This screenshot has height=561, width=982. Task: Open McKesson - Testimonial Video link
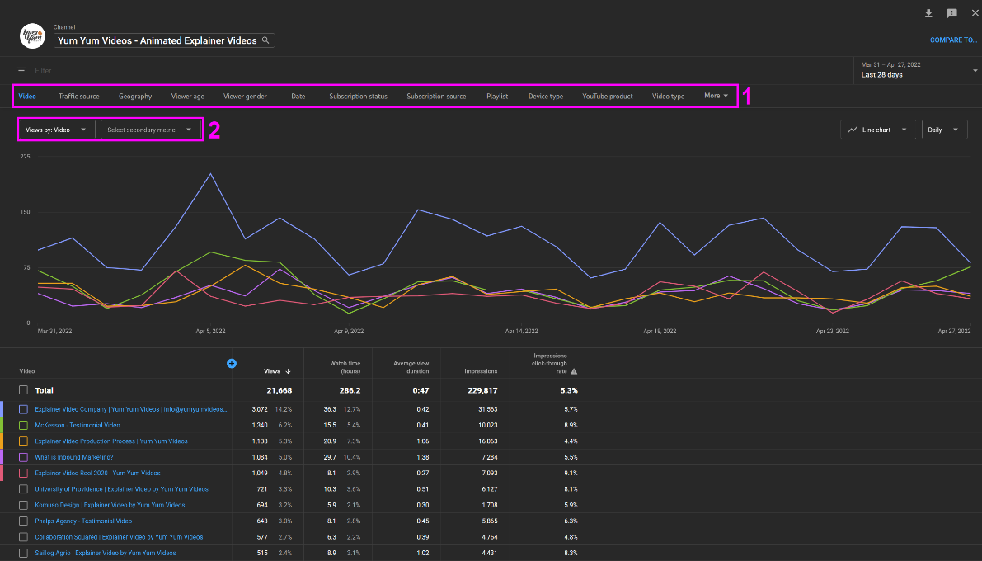coord(77,425)
